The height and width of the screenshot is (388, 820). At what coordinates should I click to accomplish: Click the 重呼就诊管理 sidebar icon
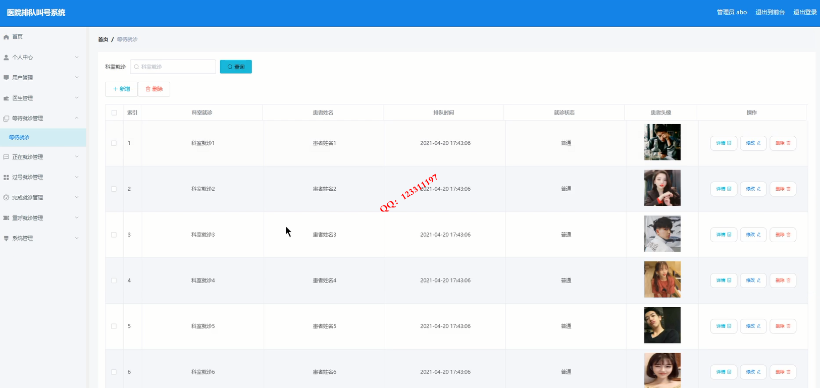click(6, 218)
